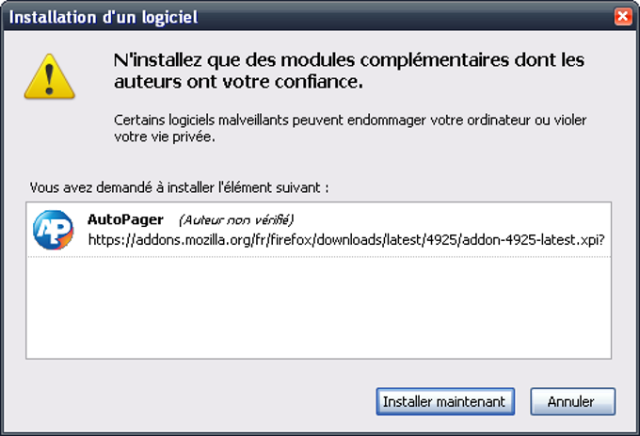
Task: Click the Auteur non vérifié label
Action: click(236, 220)
